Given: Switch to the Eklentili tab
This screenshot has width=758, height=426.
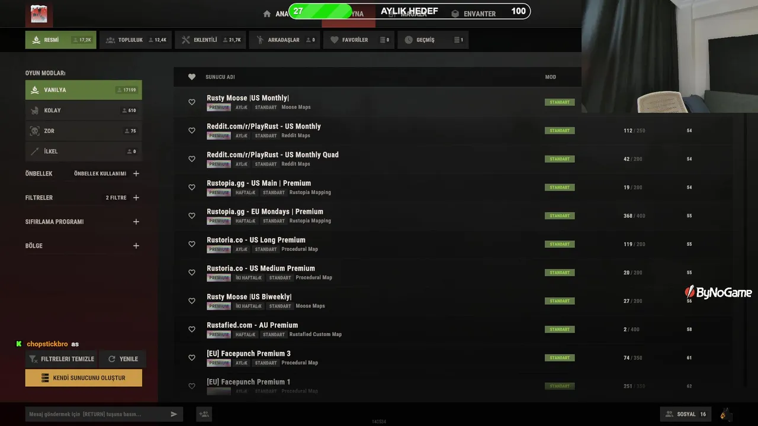Looking at the screenshot, I should 210,40.
